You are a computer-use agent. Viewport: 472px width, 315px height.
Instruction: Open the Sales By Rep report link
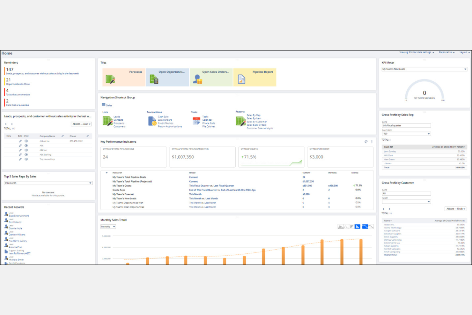pyautogui.click(x=254, y=115)
